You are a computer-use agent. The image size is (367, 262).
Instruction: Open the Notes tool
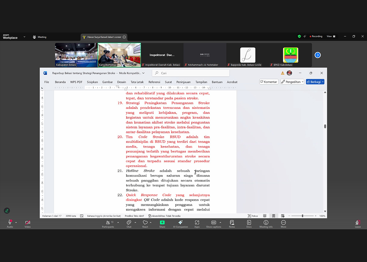(232, 223)
